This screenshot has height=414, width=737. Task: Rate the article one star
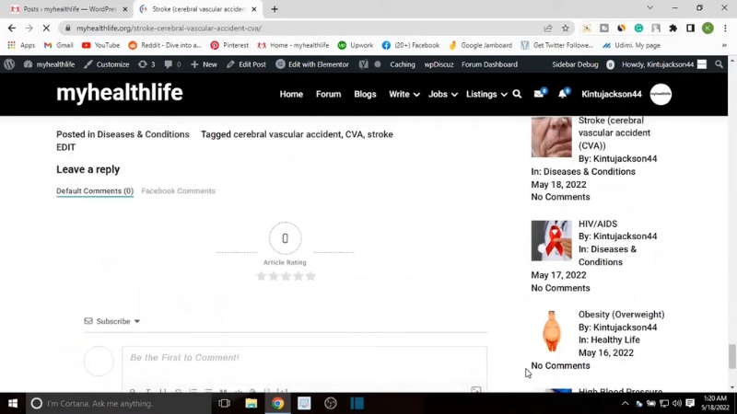click(x=261, y=276)
